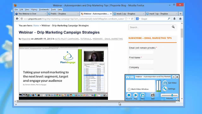Adjust the WM Capture Volume slider
Screen dimensions: 202x114
pyautogui.click(x=172, y=95)
